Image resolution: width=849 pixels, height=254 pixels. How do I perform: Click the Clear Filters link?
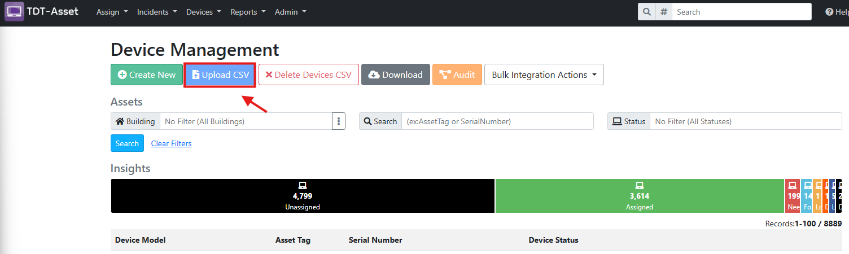[171, 143]
